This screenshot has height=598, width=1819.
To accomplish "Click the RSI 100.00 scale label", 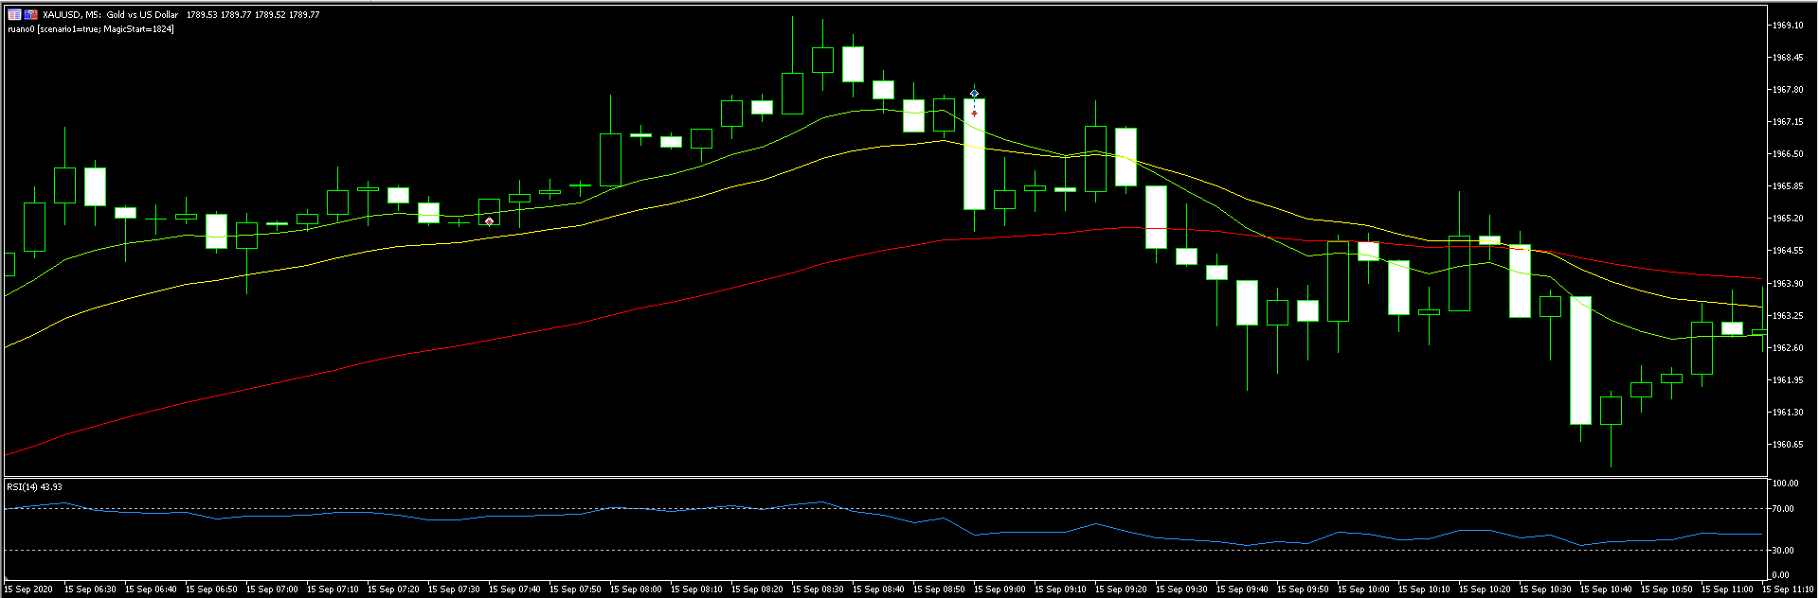I will [x=1785, y=484].
